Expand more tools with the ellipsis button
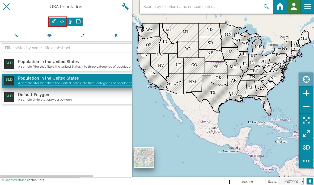The width and height of the screenshot is (314, 185). tap(306, 161)
